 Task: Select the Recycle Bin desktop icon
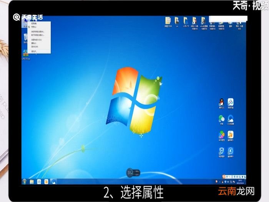(25, 38)
